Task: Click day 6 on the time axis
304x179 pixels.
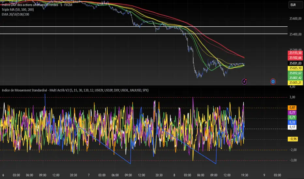Action: (x=3, y=175)
